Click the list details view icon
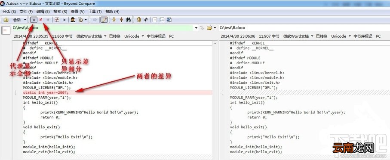 click(x=162, y=20)
